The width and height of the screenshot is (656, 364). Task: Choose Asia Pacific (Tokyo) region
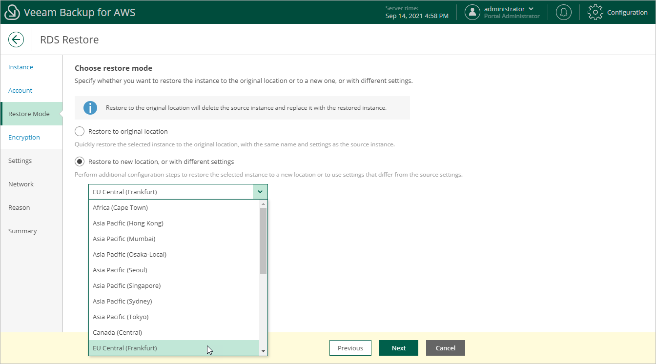174,317
